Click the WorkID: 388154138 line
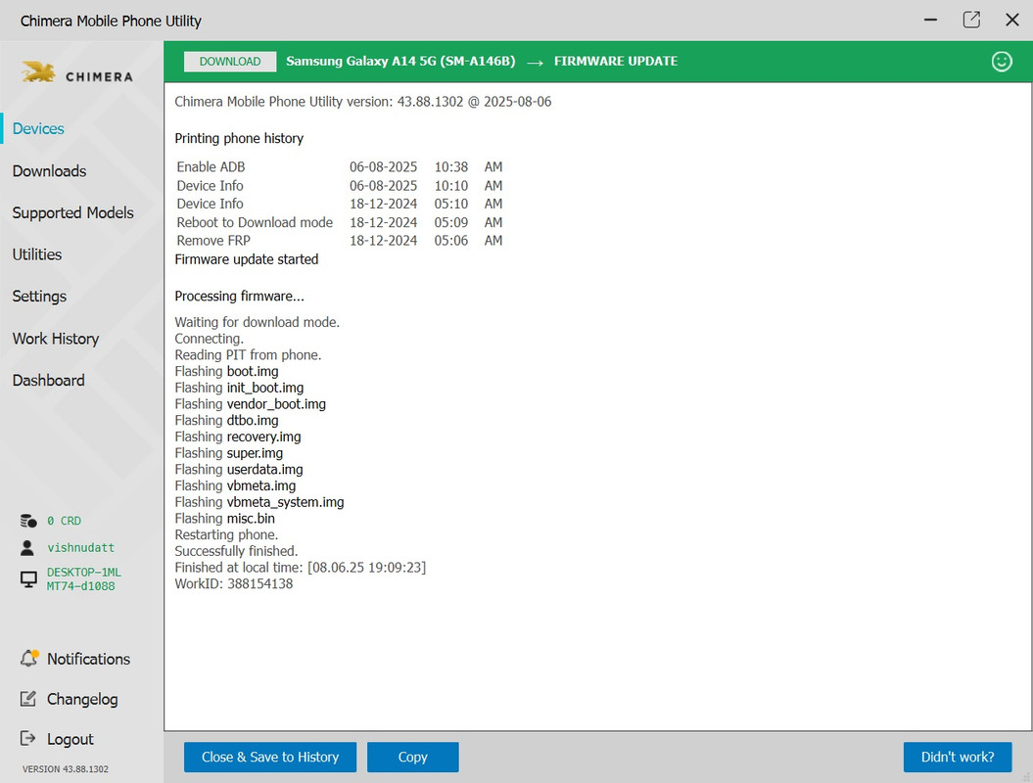Viewport: 1033px width, 783px height. point(234,583)
